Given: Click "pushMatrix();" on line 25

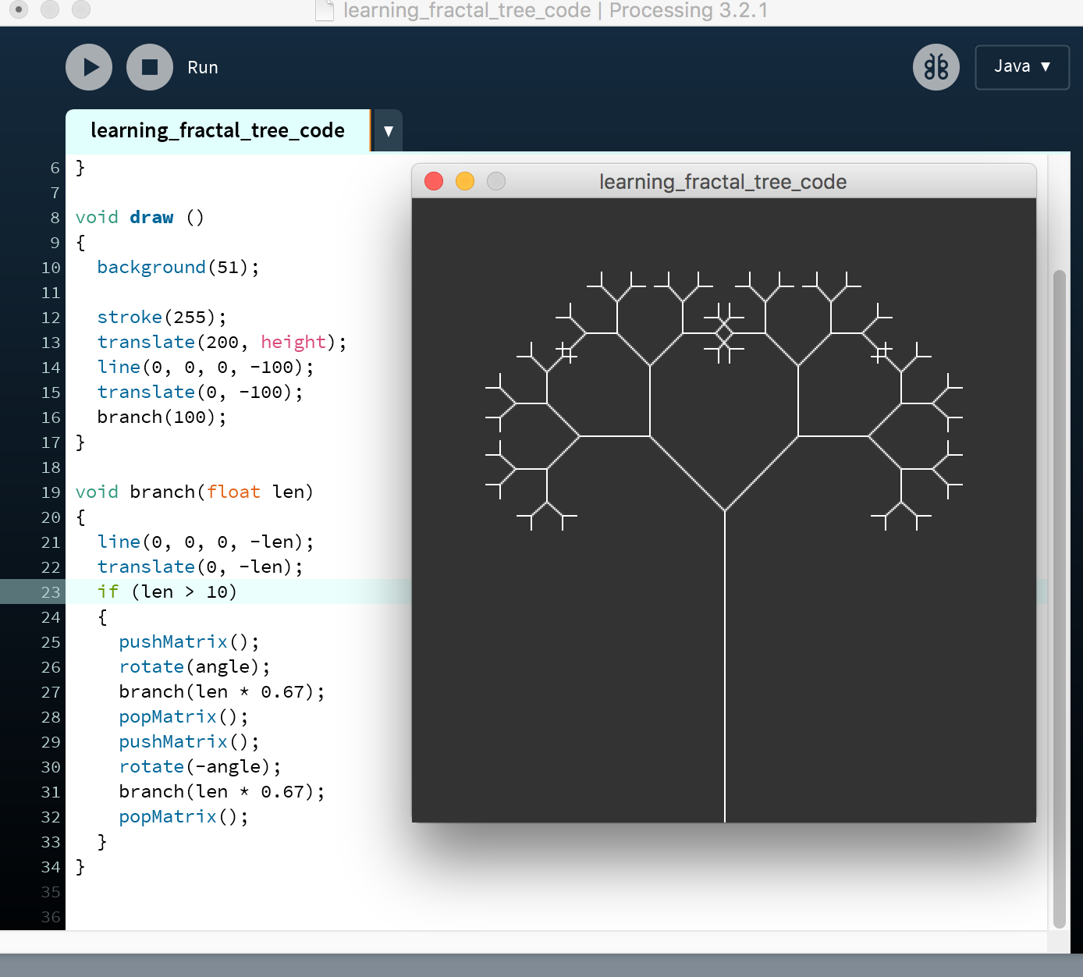Looking at the screenshot, I should pos(189,641).
